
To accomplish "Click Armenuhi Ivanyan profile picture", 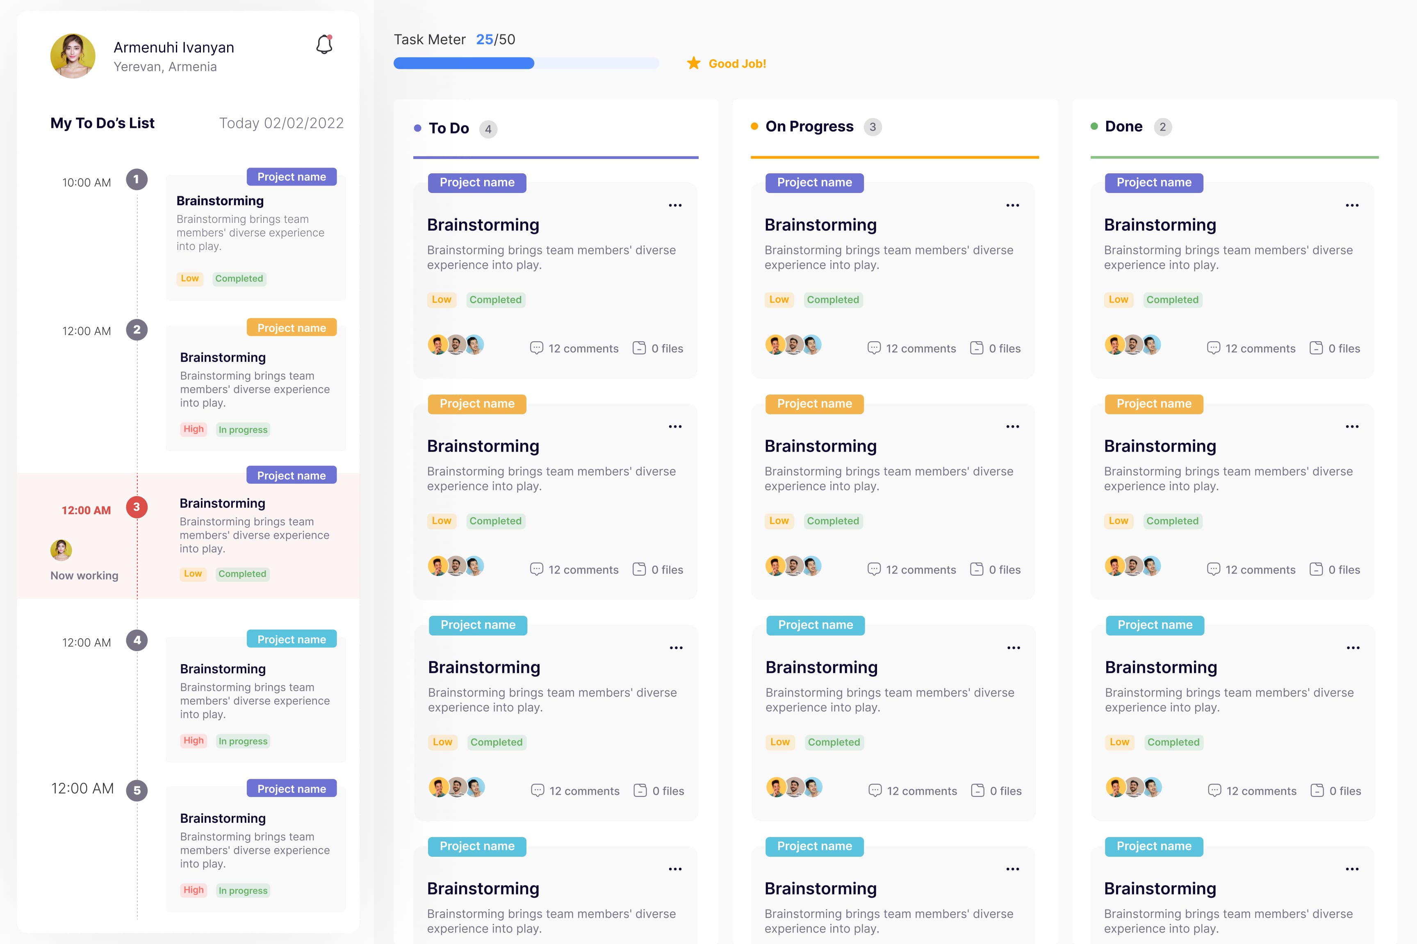I will tap(73, 56).
